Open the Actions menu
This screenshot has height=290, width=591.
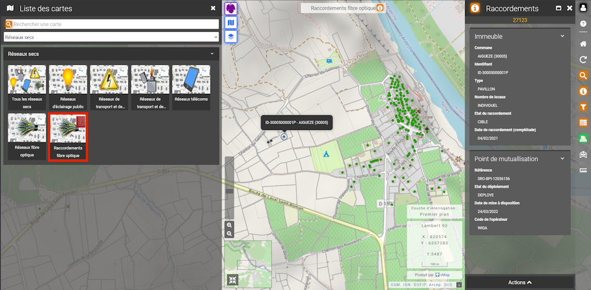click(x=520, y=282)
